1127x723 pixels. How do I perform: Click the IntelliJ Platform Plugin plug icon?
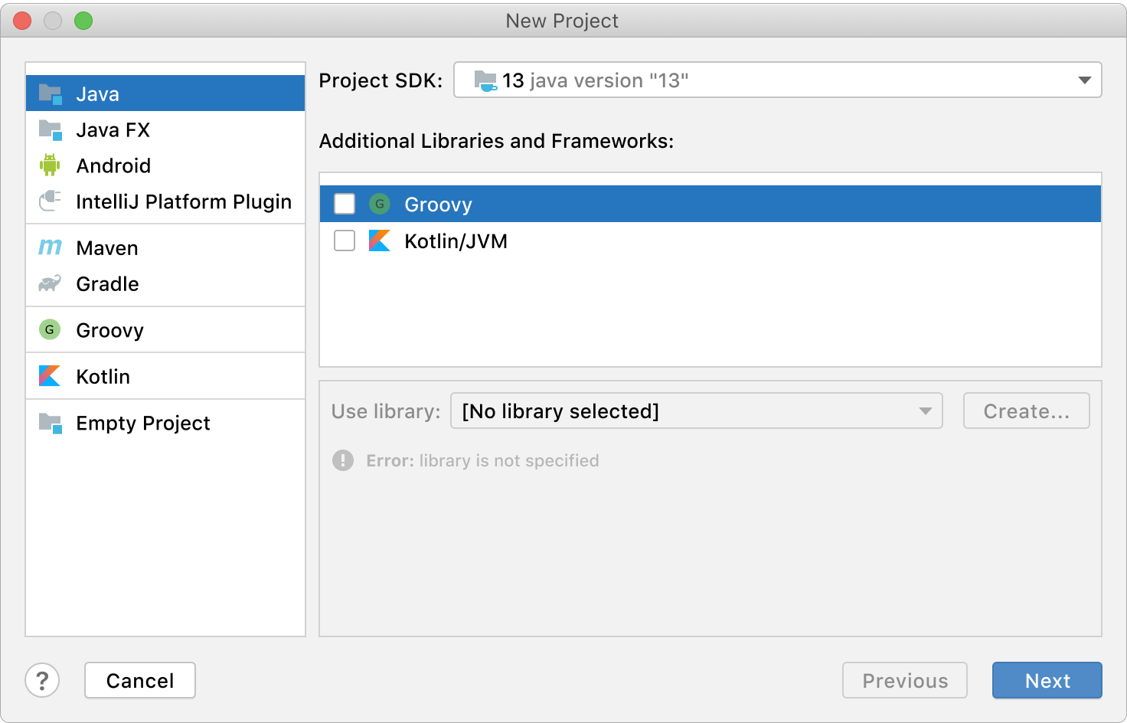coord(50,201)
